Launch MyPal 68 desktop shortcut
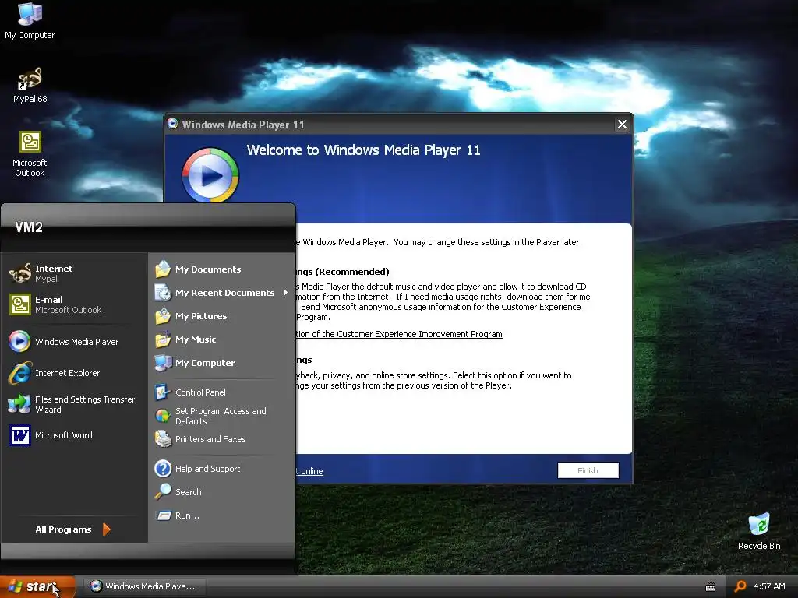The width and height of the screenshot is (798, 598). tap(30, 86)
